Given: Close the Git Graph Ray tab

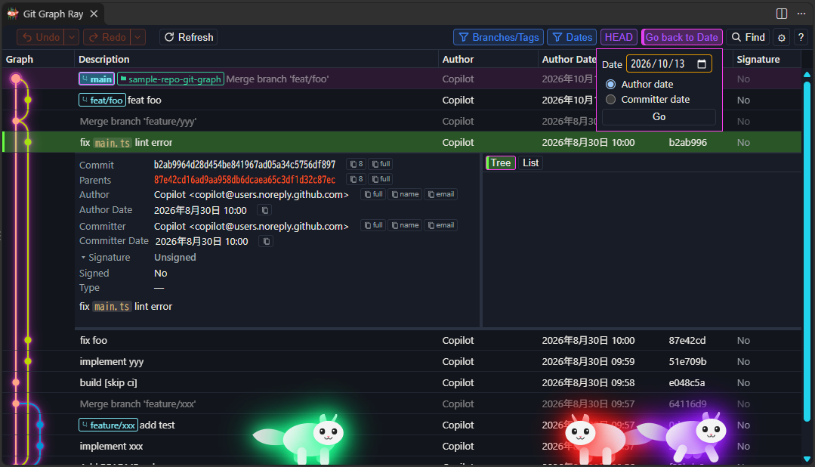Looking at the screenshot, I should [x=94, y=14].
